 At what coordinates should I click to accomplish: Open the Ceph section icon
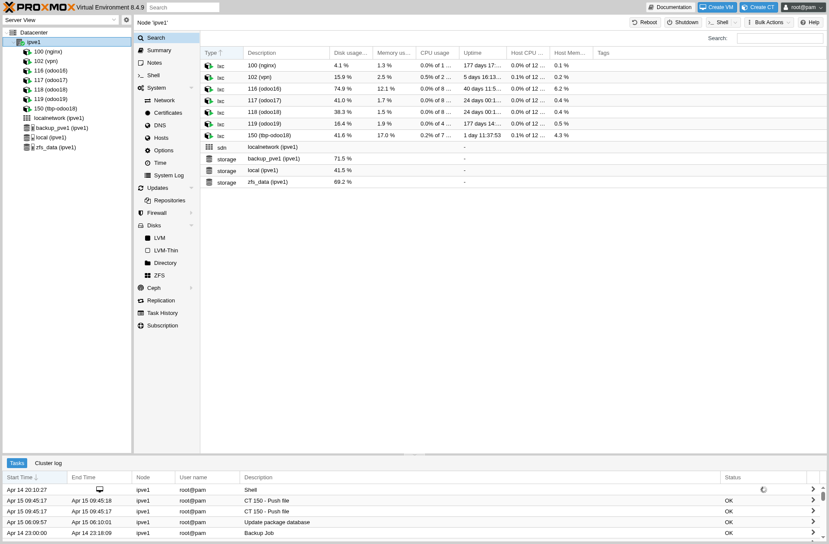pos(141,288)
